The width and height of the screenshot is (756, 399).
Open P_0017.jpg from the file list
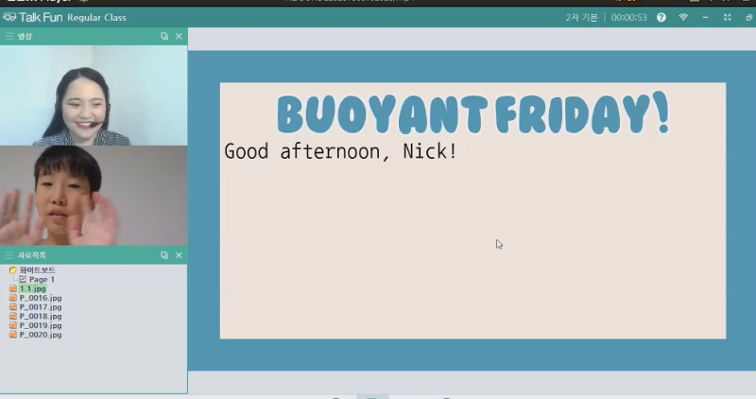(40, 307)
